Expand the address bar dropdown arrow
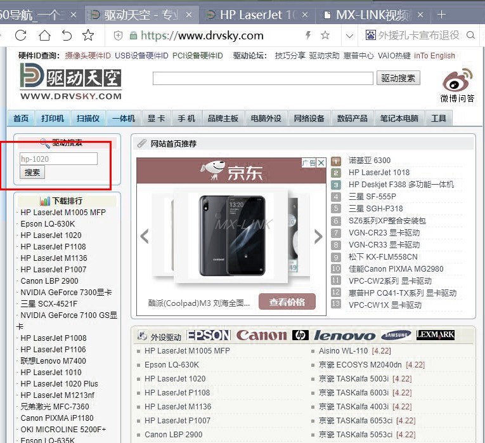This screenshot has width=485, height=443. point(349,36)
